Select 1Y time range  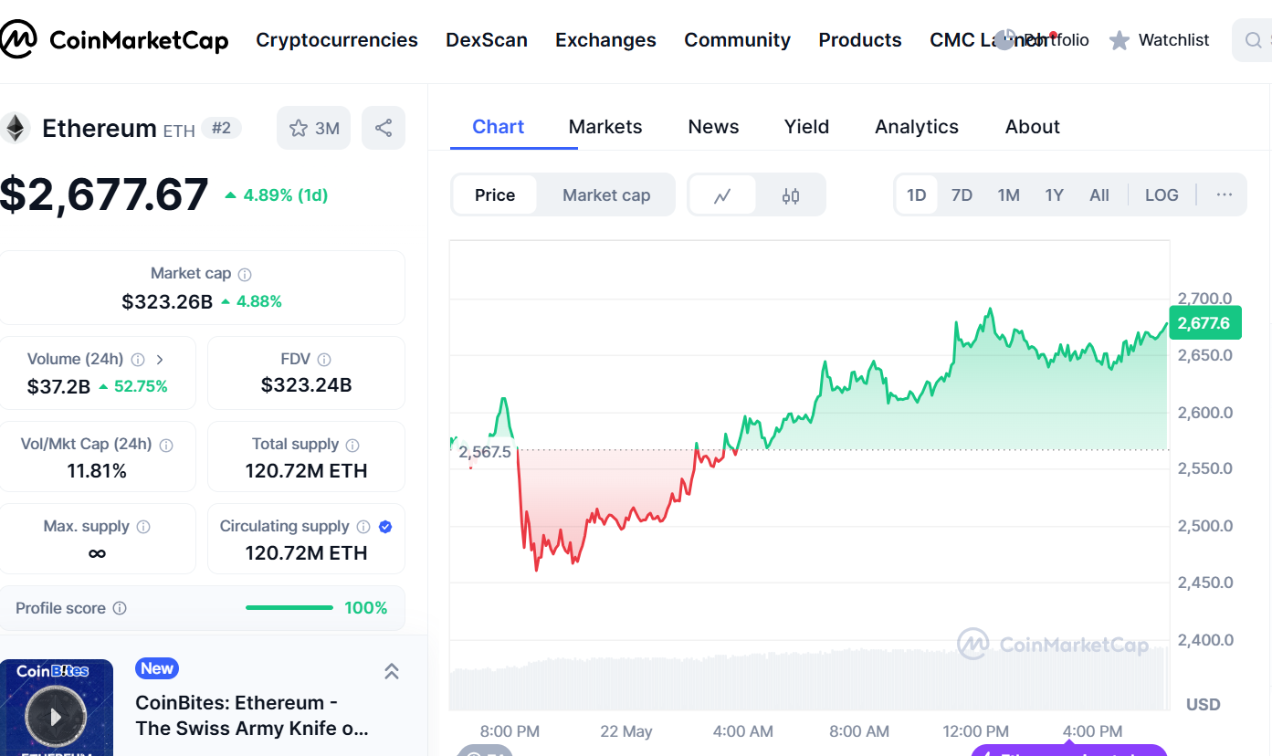[x=1055, y=195]
